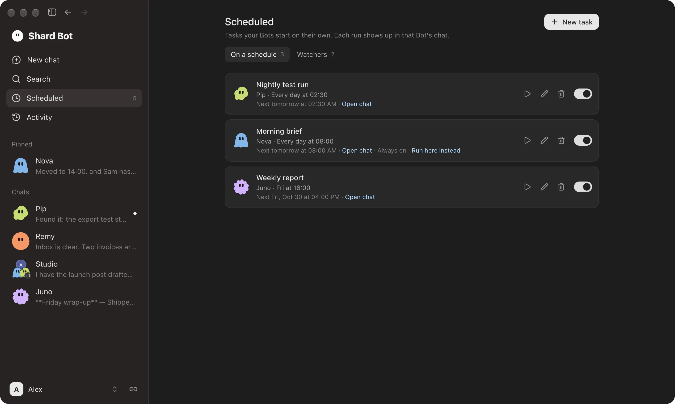This screenshot has width=675, height=404.
Task: Open Search in the sidebar
Action: (x=74, y=79)
